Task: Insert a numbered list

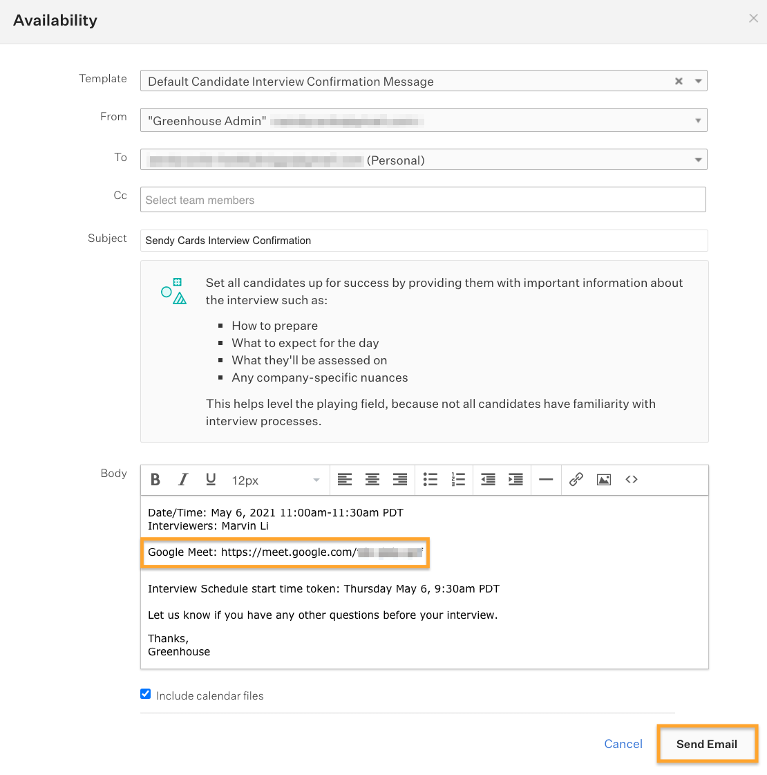Action: pos(458,479)
